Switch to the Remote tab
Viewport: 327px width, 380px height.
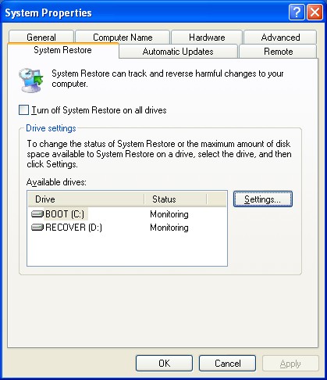tap(278, 52)
